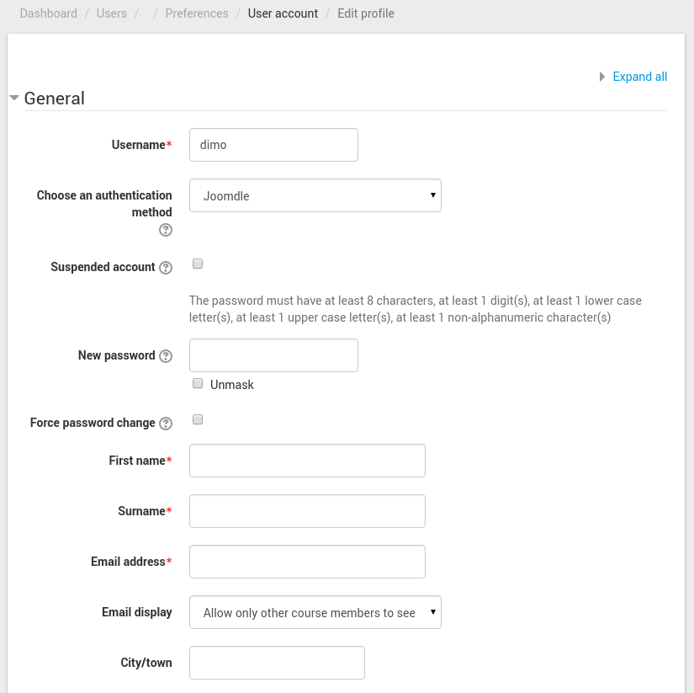Click the Edit profile breadcrumb

click(x=366, y=13)
